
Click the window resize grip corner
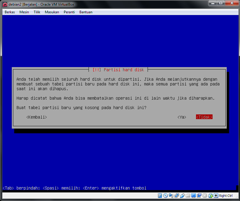click(237, 197)
